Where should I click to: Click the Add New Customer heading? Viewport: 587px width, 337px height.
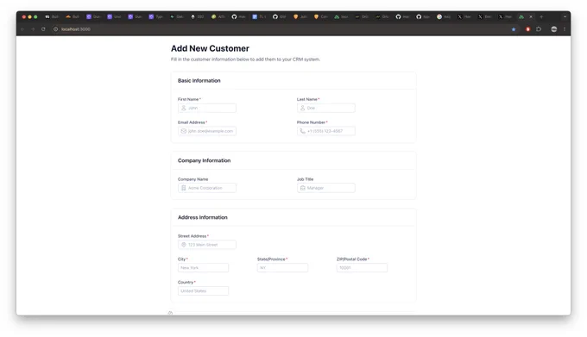point(210,48)
